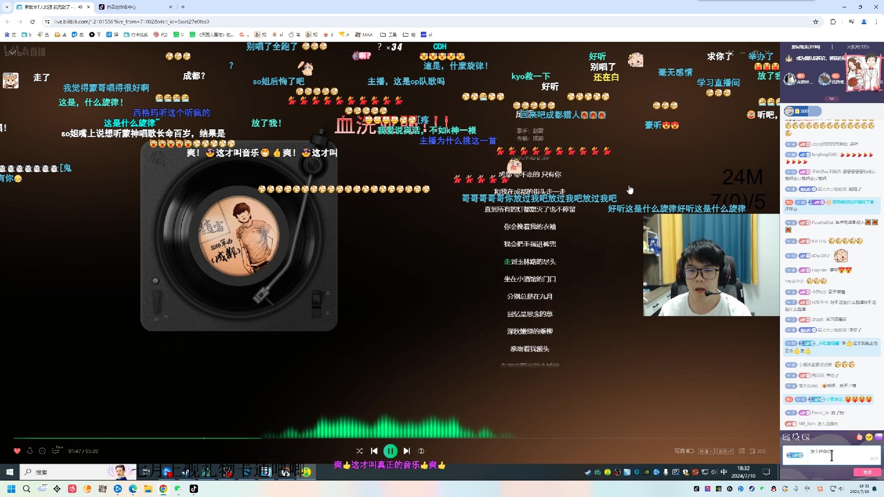Open the music player volume control
This screenshot has height=497, width=884.
(x=421, y=451)
